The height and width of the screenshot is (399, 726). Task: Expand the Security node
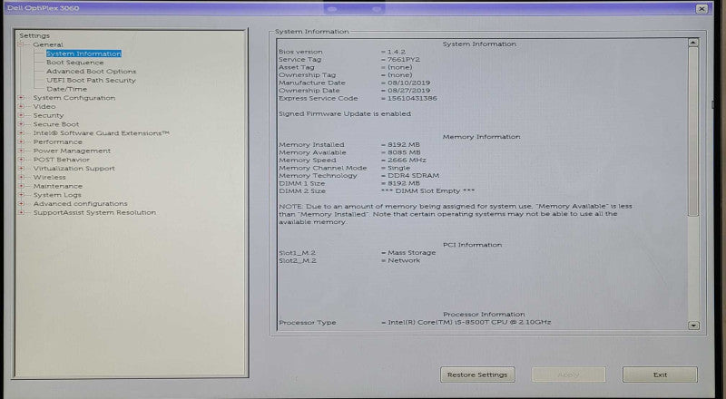21,115
